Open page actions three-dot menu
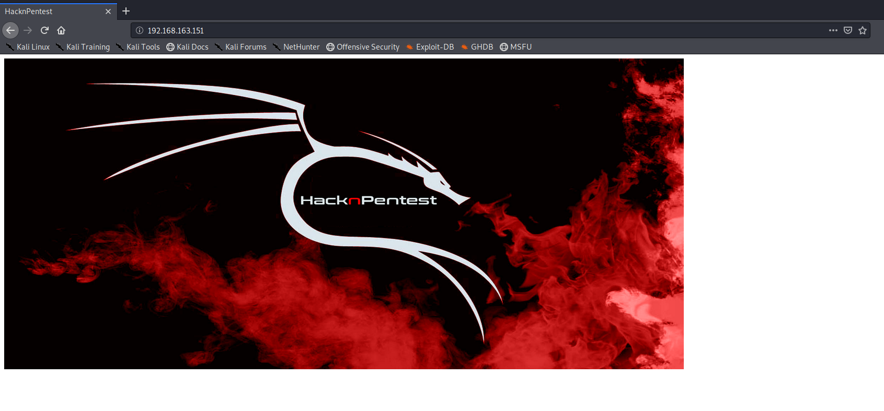Image resolution: width=884 pixels, height=411 pixels. pos(833,30)
